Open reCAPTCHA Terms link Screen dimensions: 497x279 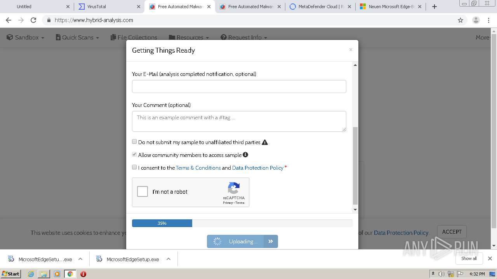point(240,203)
